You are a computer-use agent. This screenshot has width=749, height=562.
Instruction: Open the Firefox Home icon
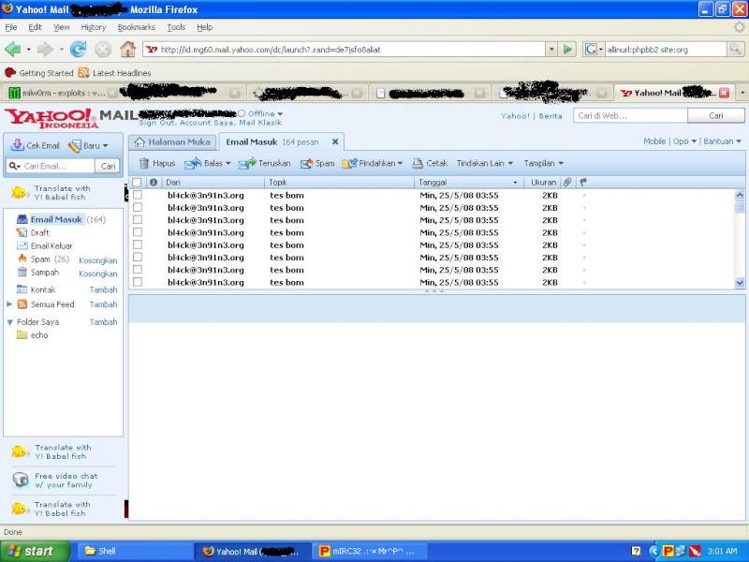[127, 49]
